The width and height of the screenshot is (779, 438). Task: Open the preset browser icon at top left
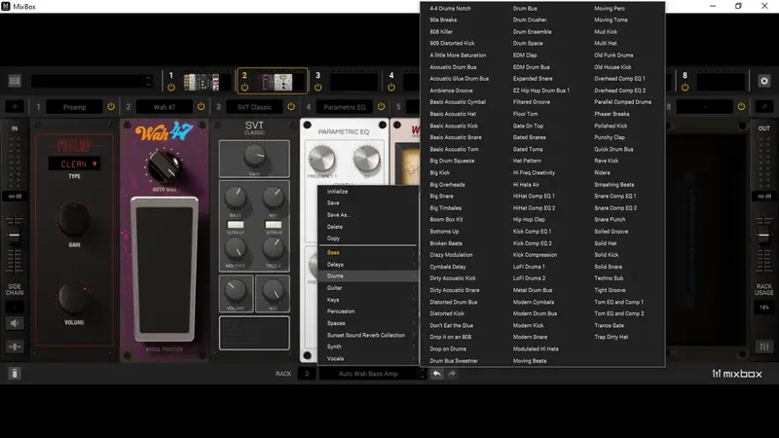[15, 81]
